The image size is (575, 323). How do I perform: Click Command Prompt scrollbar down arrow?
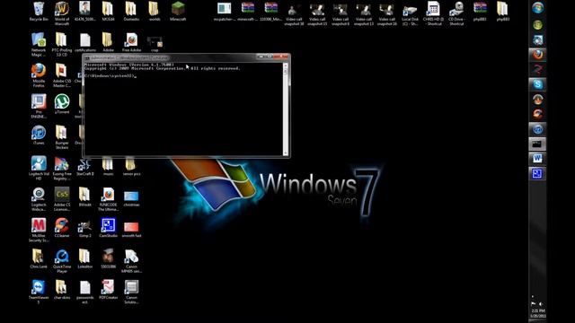[286, 153]
